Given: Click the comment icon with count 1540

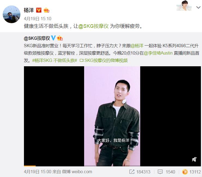Looking at the screenshot, I should click(x=160, y=172).
